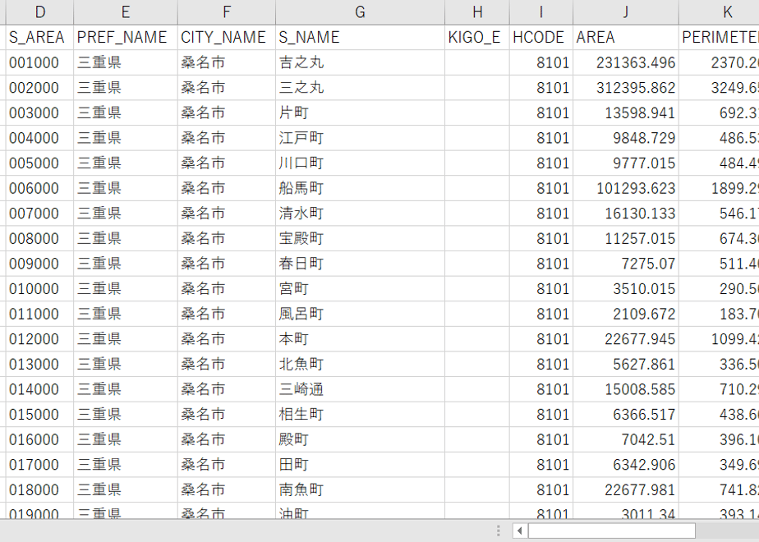This screenshot has width=759, height=542.
Task: Click the horizontal scrollbar left arrow
Action: (520, 531)
